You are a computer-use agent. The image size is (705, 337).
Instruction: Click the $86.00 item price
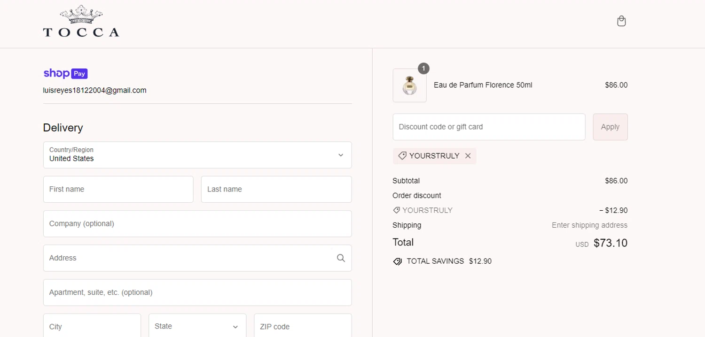click(616, 85)
